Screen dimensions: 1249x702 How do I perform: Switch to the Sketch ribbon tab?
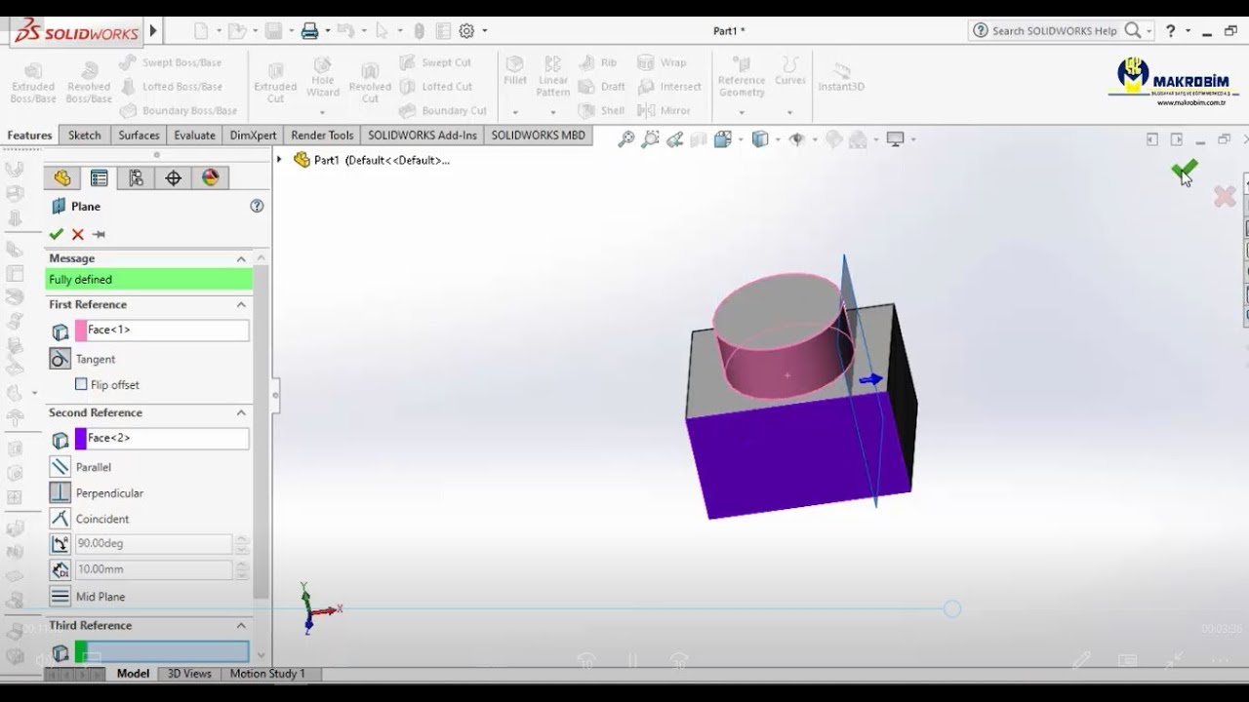85,136
